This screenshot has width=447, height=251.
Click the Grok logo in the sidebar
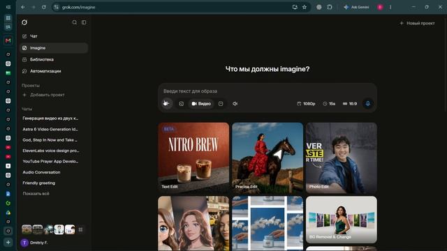click(24, 22)
